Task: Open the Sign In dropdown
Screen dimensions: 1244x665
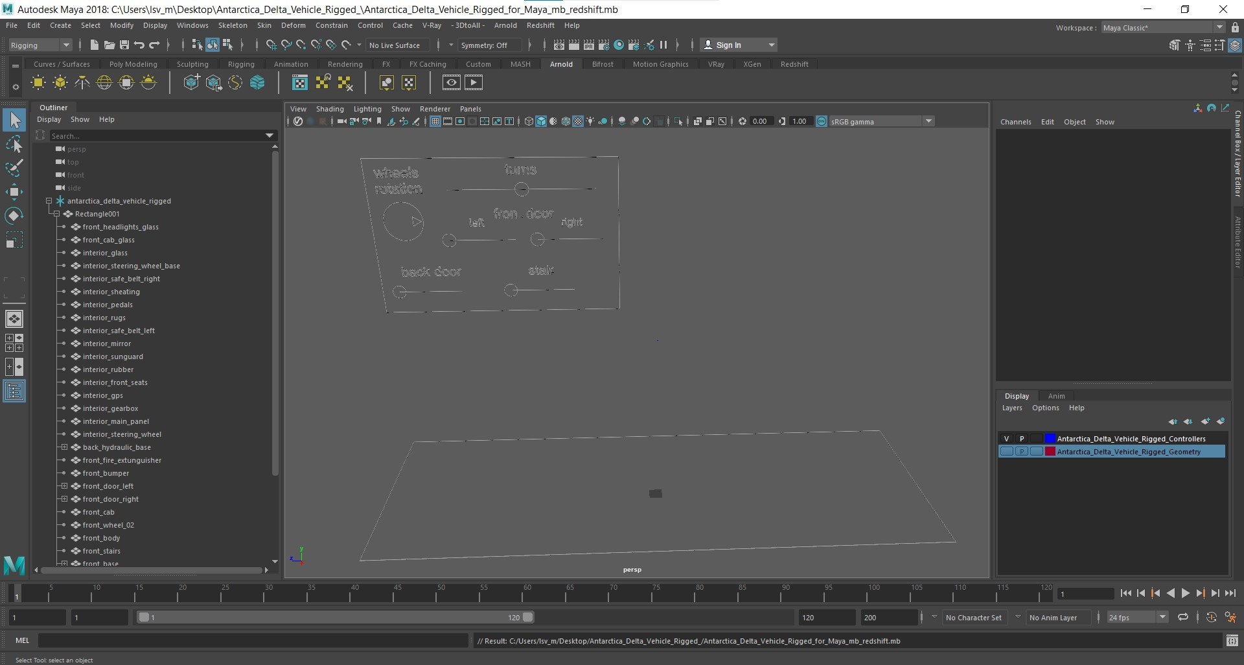Action: (739, 45)
